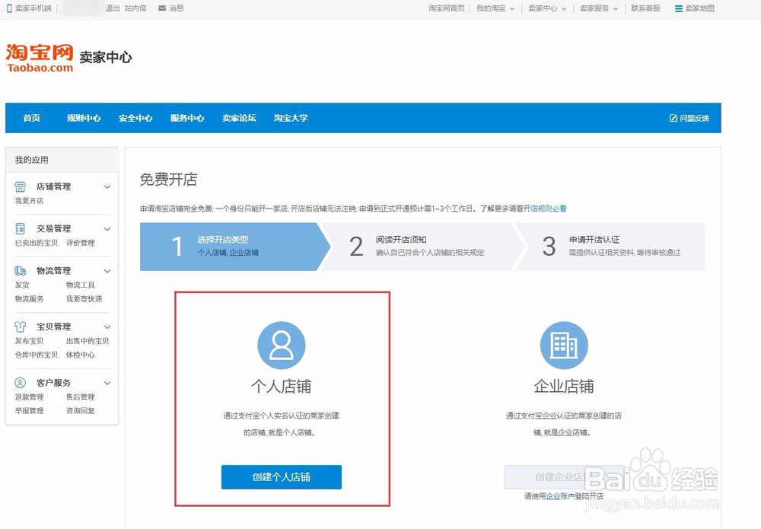
Task: Select step 1 选择开店类型
Action: click(x=234, y=247)
